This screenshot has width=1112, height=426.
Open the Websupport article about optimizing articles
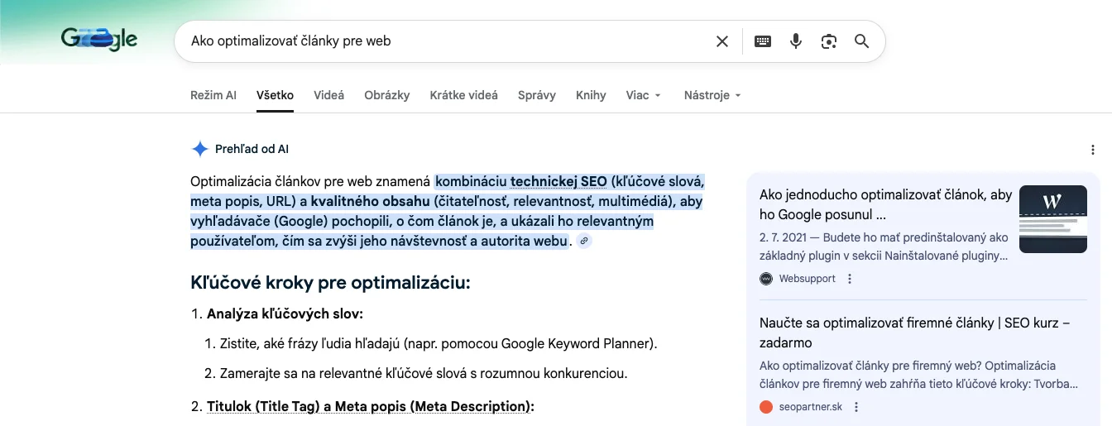884,204
